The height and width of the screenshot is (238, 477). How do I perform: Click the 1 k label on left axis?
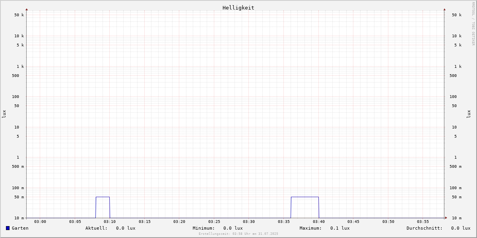pyautogui.click(x=20, y=67)
